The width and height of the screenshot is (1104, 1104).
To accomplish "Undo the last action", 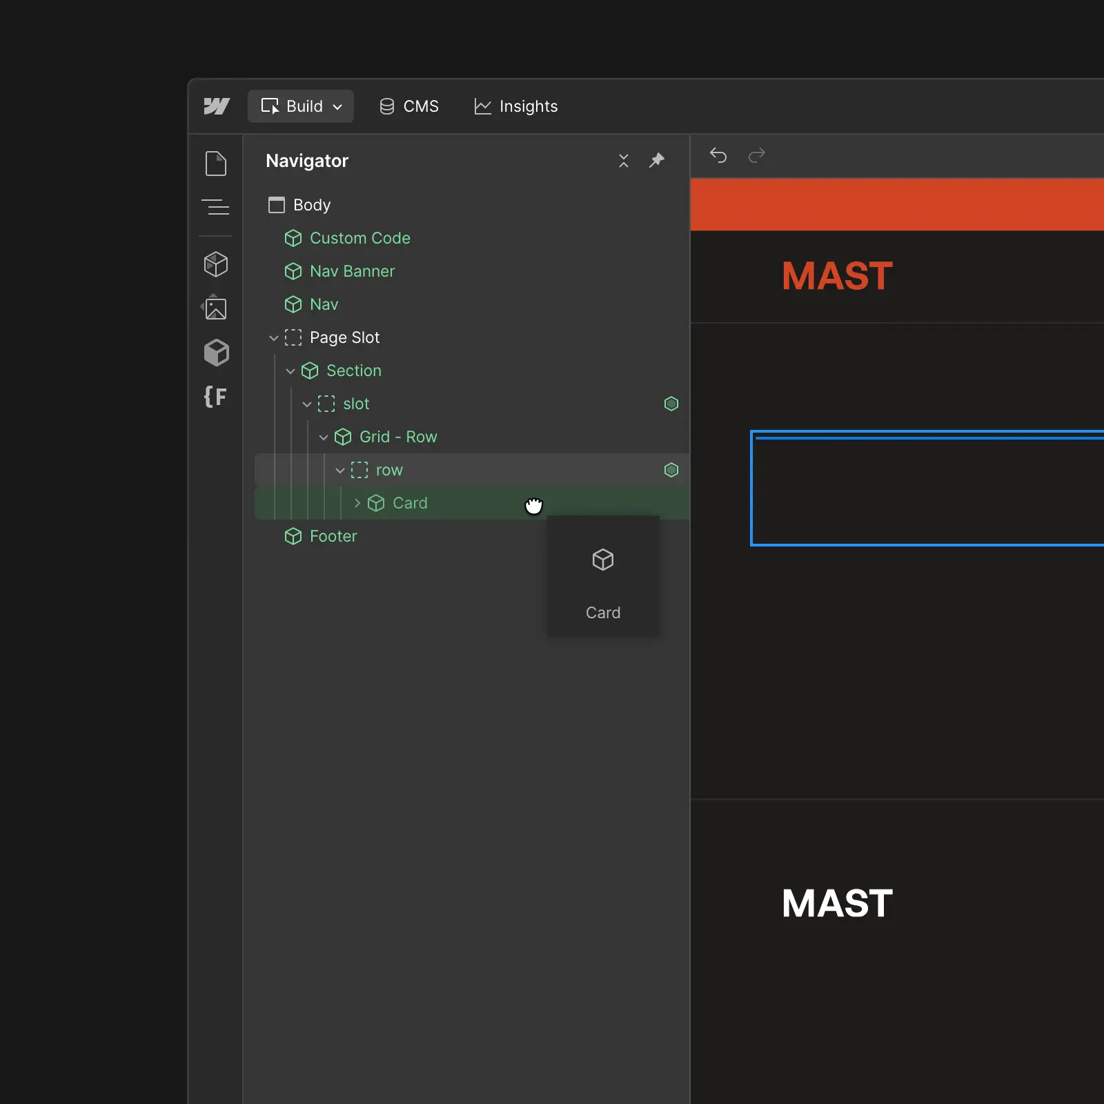I will [x=718, y=156].
